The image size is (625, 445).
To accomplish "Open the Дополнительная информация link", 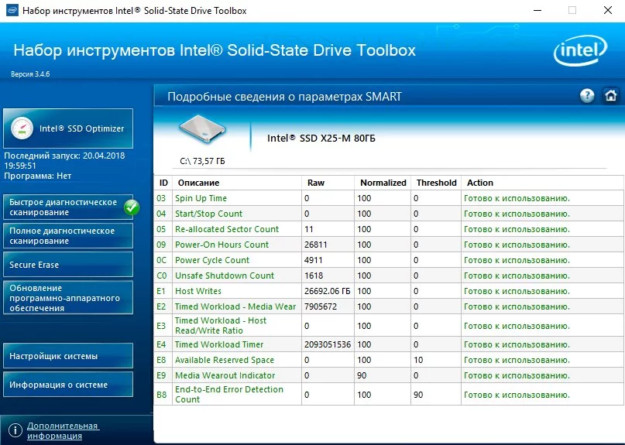I will pos(63,430).
